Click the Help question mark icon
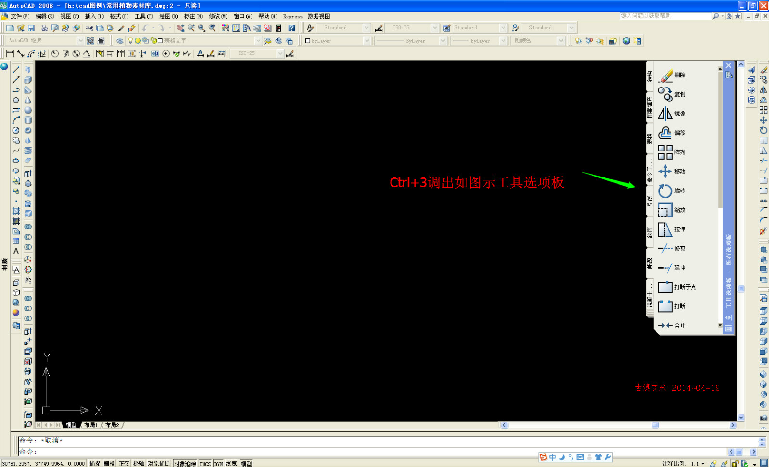The height and width of the screenshot is (467, 769). click(292, 28)
